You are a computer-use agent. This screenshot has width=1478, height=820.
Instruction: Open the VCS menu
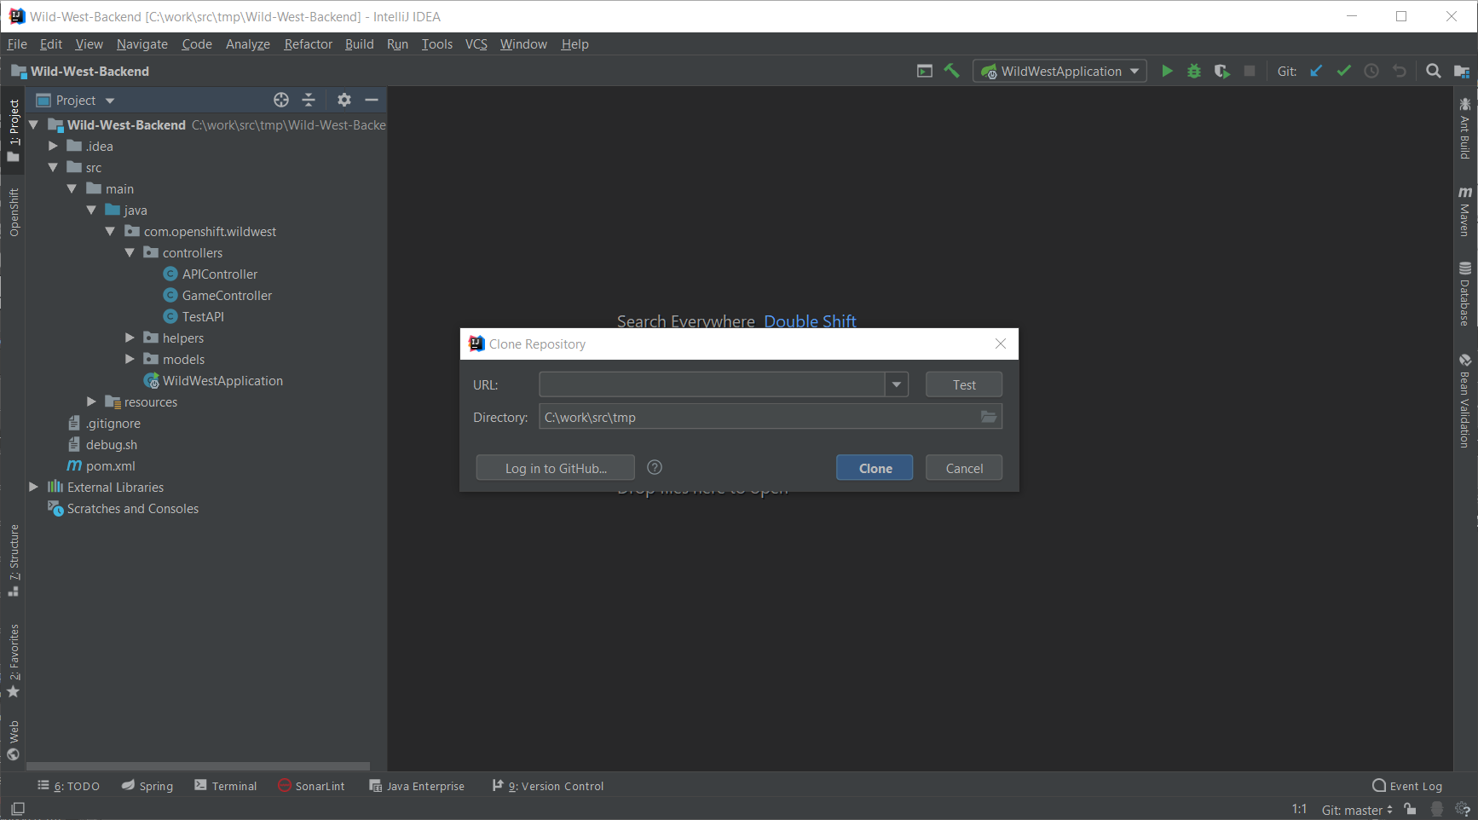[x=476, y=43]
